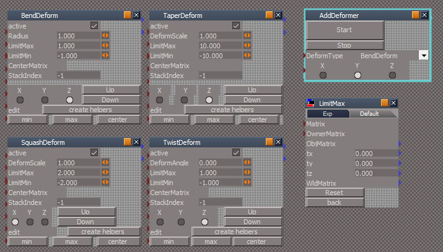Select Y axis radio in TwistDeform

(x=181, y=222)
